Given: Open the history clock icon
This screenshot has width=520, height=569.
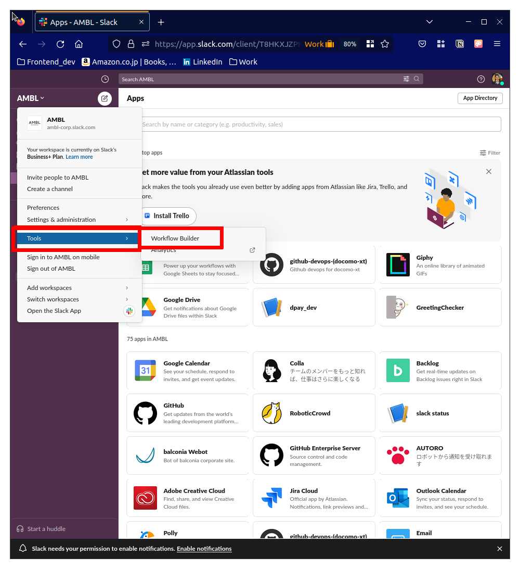Looking at the screenshot, I should point(105,79).
